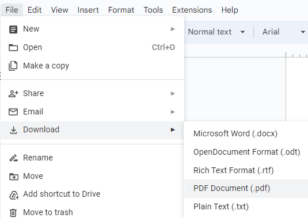Download as Microsoft Word (.docx)
Viewport: 308px width, 218px height.
[x=246, y=133]
